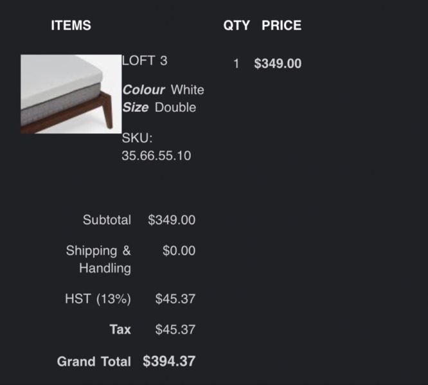Image resolution: width=428 pixels, height=385 pixels.
Task: Select the SKU number 35.66.55.10
Action: 156,156
